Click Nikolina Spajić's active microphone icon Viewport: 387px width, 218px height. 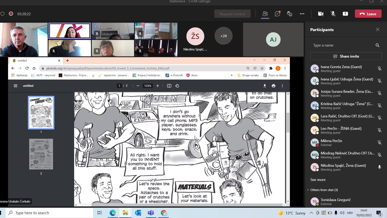[380, 167]
